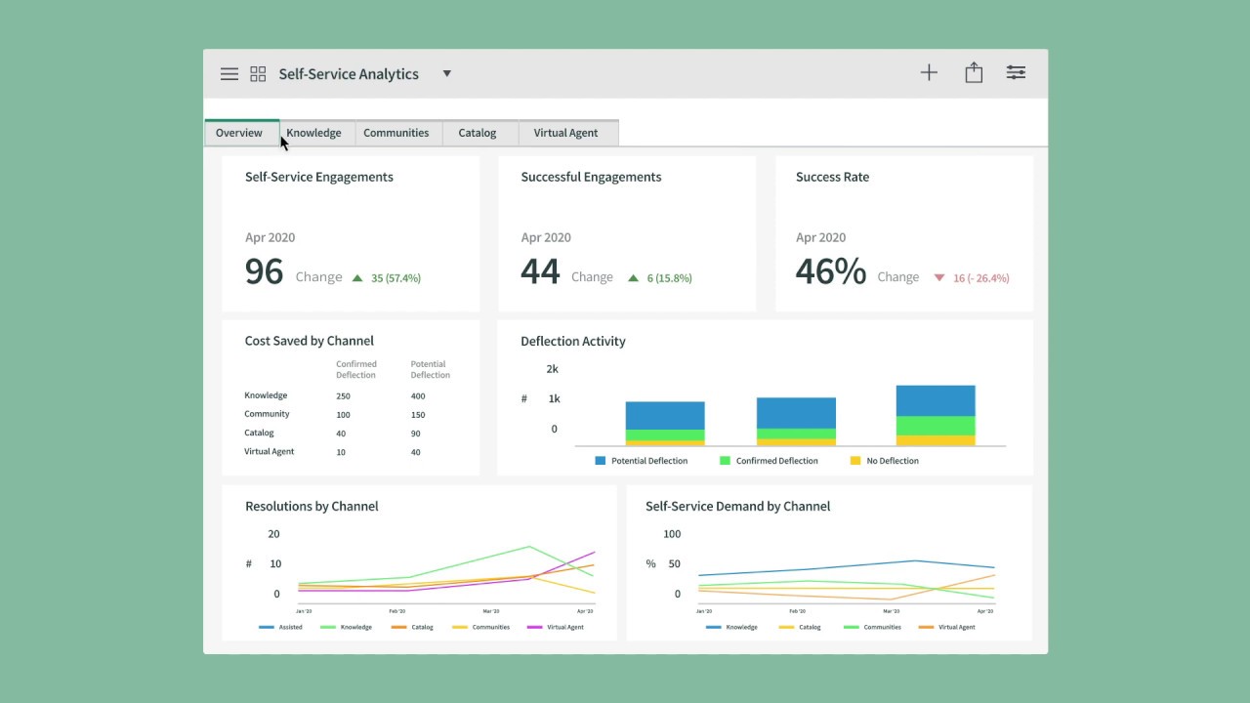The height and width of the screenshot is (703, 1250).
Task: Toggle Communities legend in Self-Service Demand chart
Action: coord(872,627)
